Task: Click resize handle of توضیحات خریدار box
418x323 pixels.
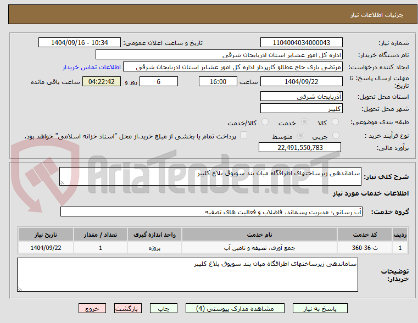Action: click(x=20, y=288)
